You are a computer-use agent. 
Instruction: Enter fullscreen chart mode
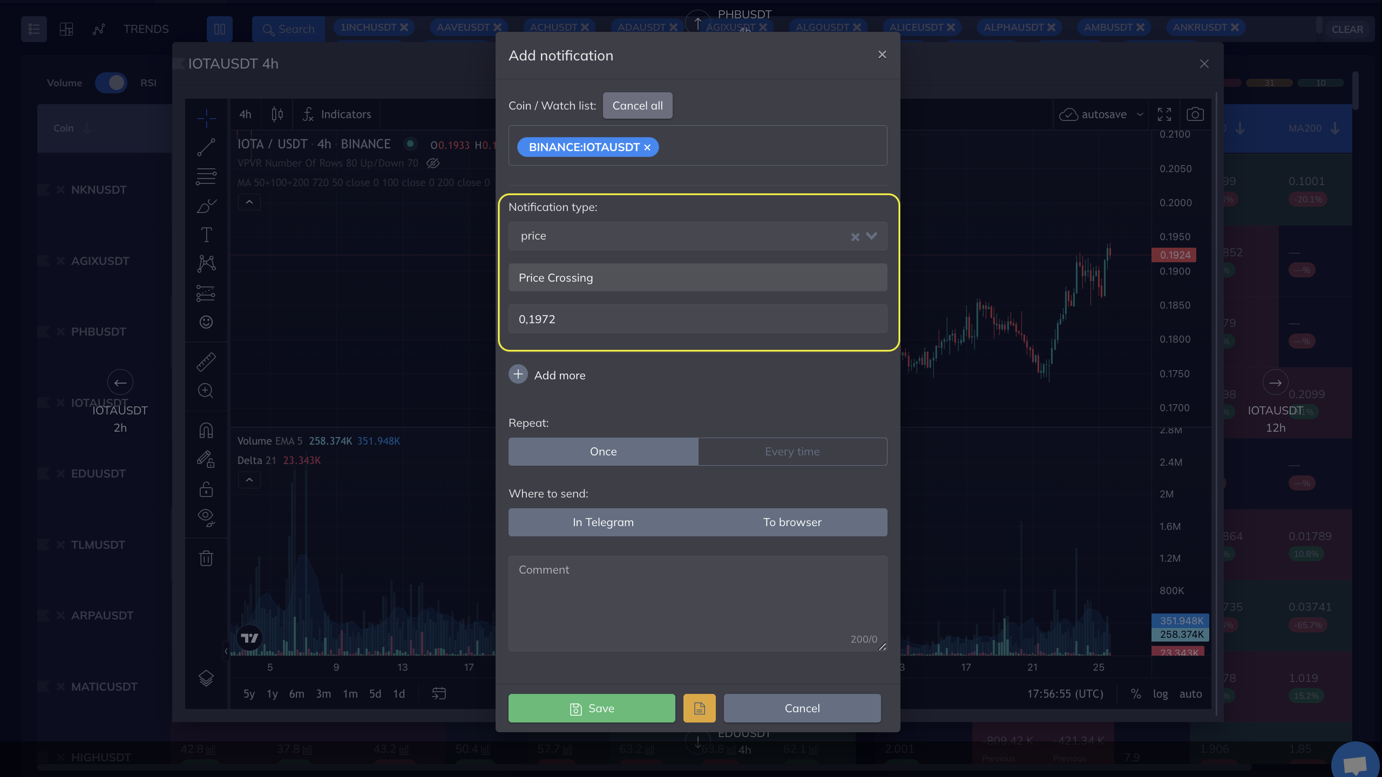1164,114
